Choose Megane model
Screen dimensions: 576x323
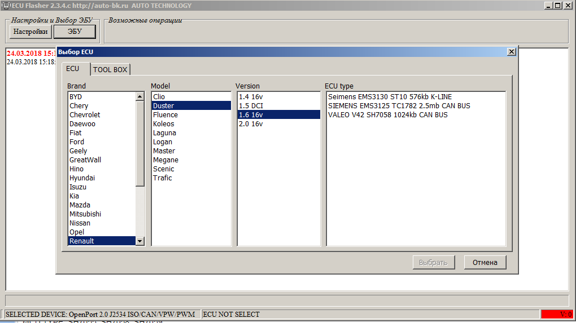point(191,160)
